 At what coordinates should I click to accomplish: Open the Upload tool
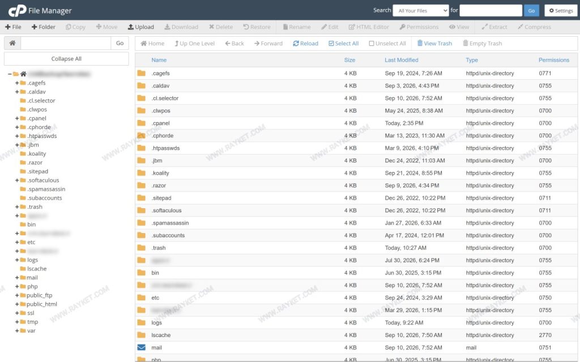(x=141, y=27)
